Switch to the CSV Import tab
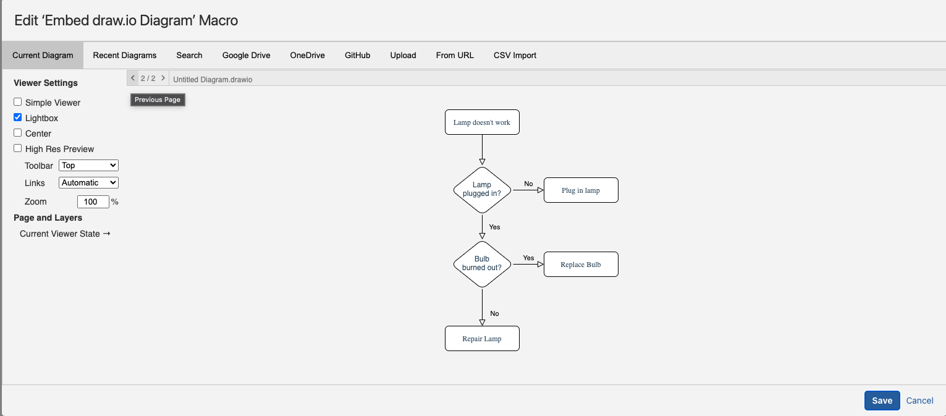 (515, 55)
